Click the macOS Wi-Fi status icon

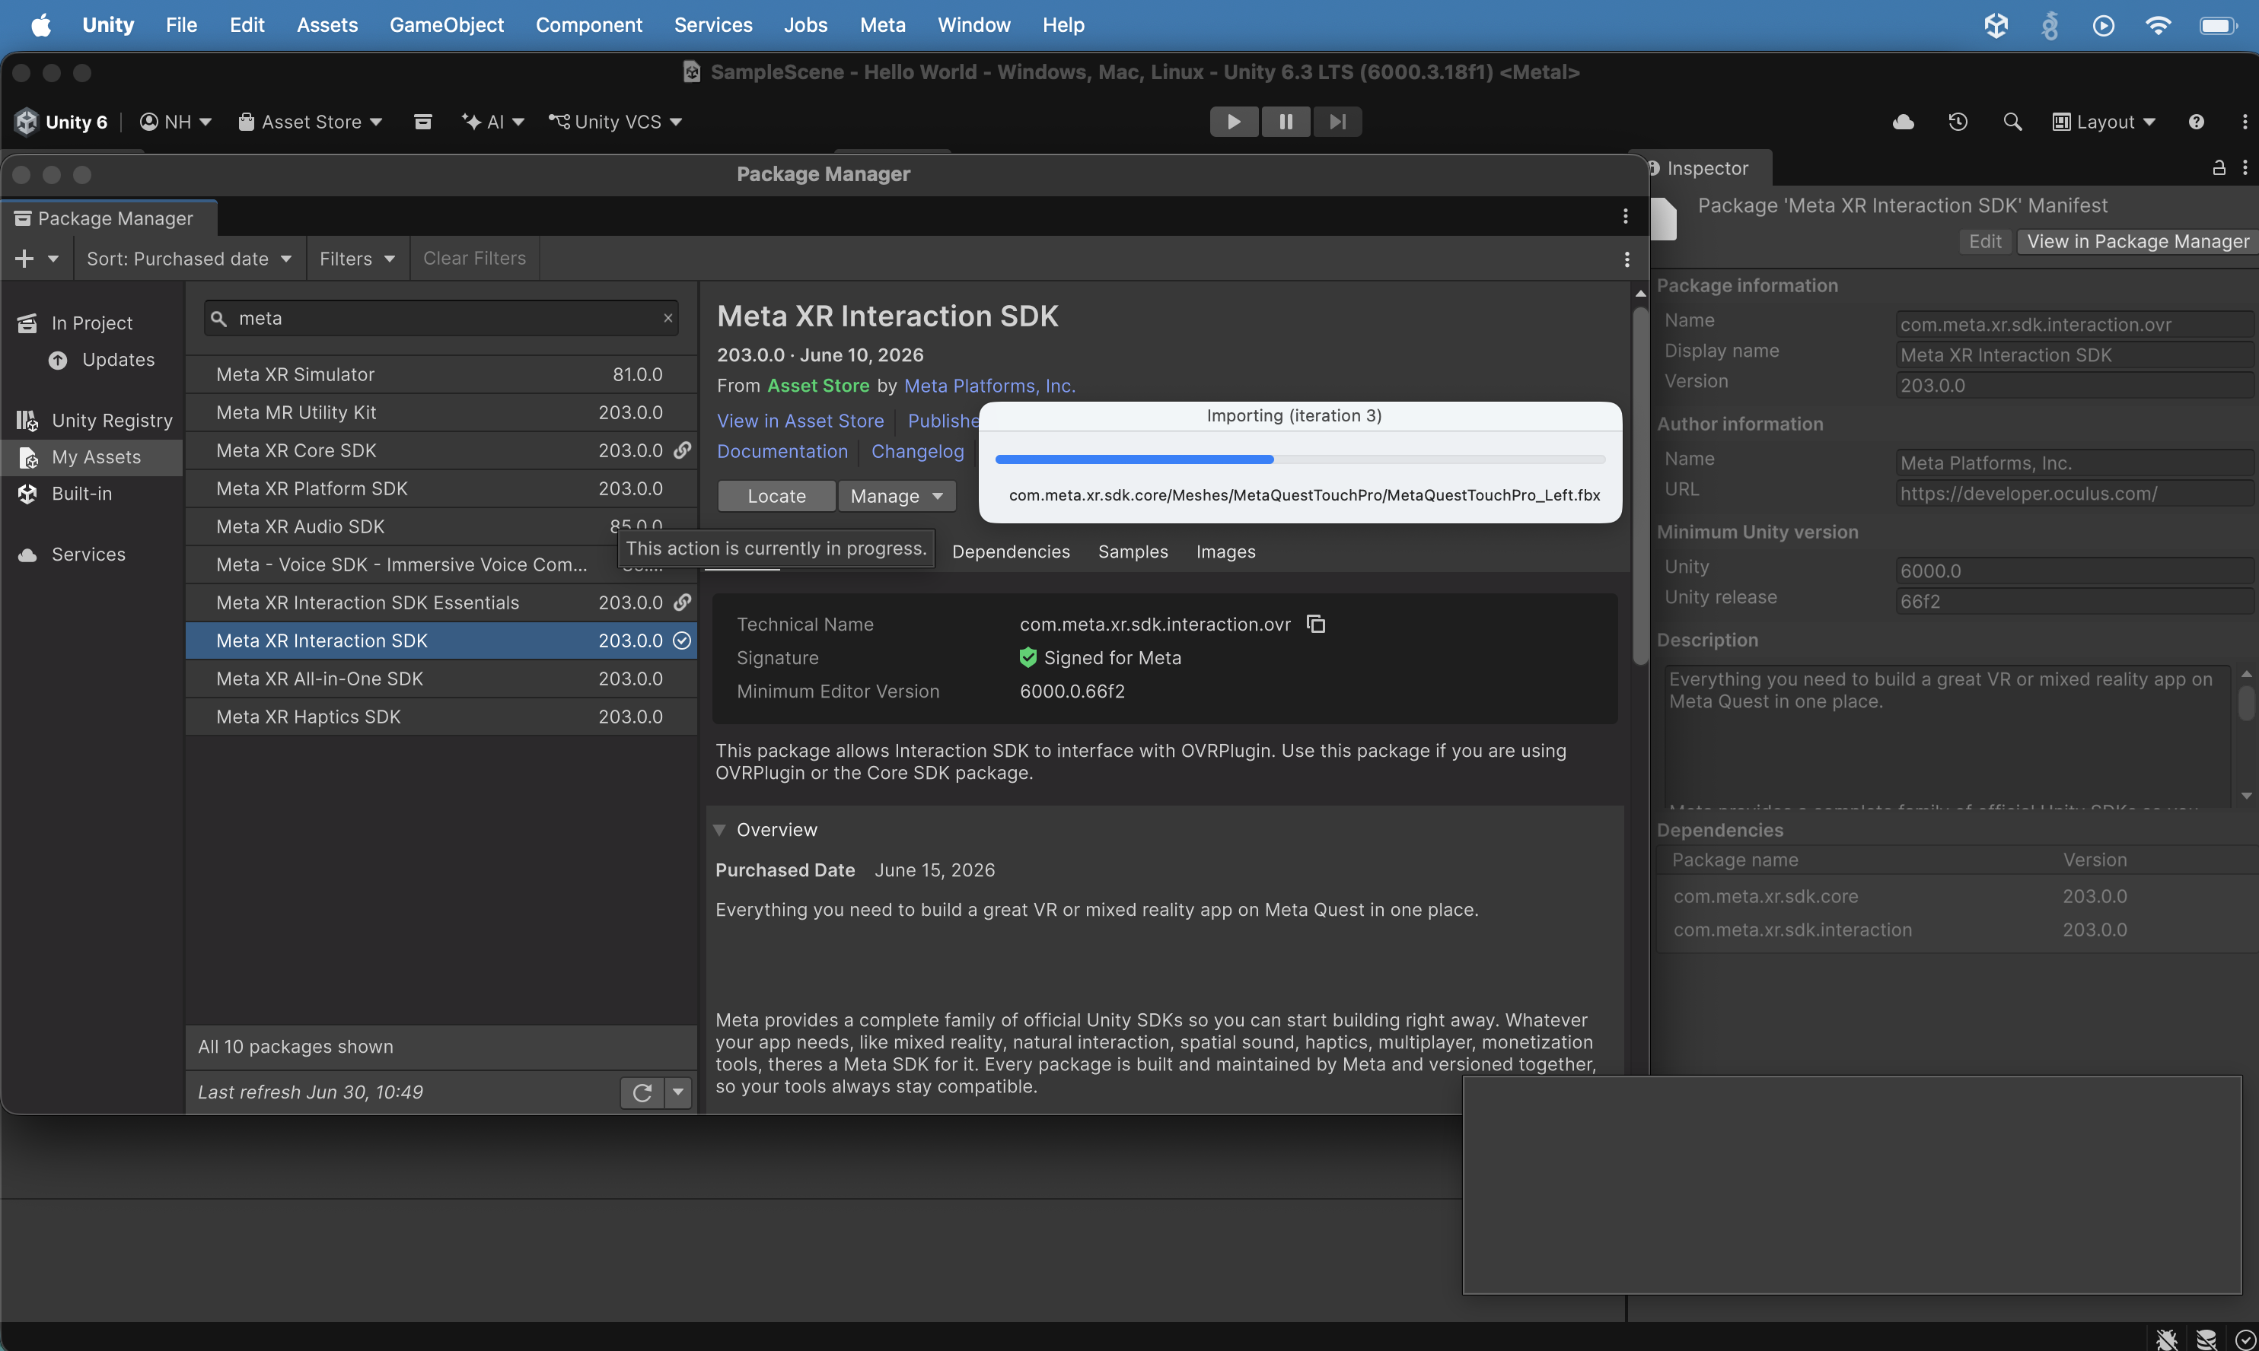coord(2157,24)
